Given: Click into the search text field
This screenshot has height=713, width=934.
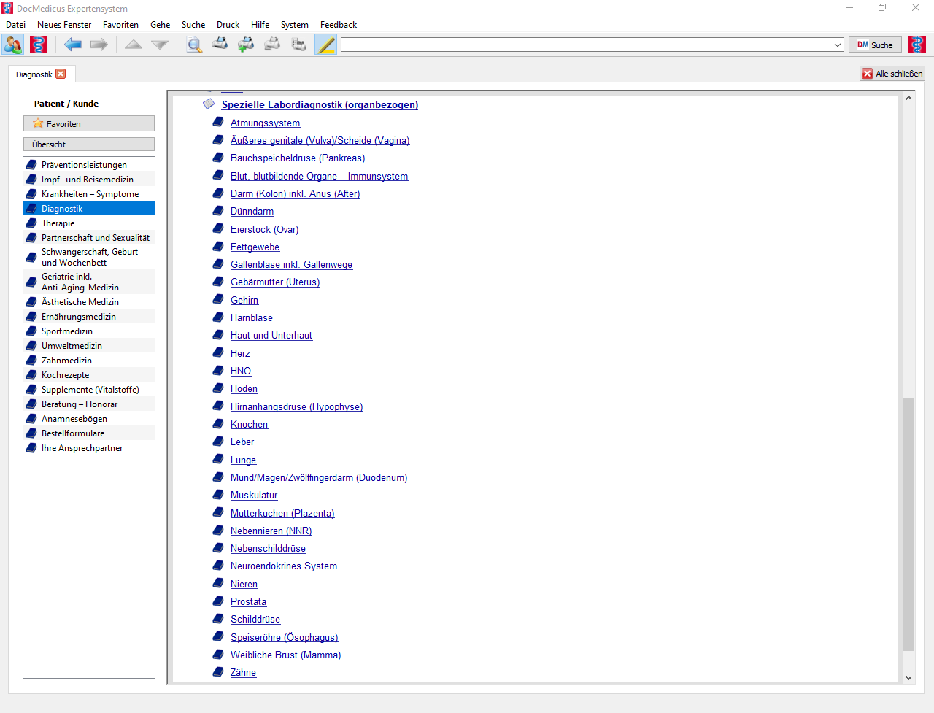Looking at the screenshot, I should [586, 45].
